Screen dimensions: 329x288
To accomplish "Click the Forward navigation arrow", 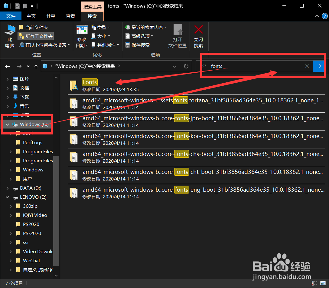I will [x=19, y=66].
